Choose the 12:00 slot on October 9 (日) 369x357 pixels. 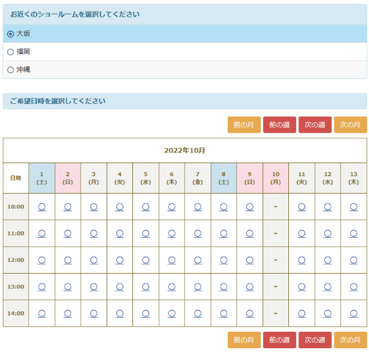pos(250,260)
